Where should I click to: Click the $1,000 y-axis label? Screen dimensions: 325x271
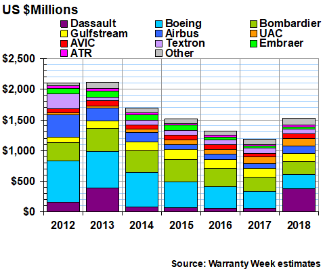point(19,150)
